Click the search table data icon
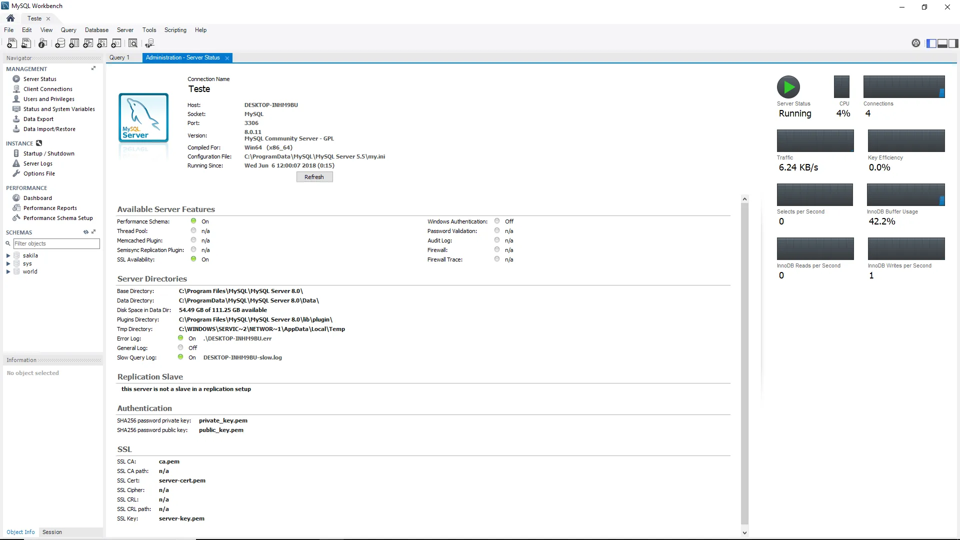 click(133, 43)
